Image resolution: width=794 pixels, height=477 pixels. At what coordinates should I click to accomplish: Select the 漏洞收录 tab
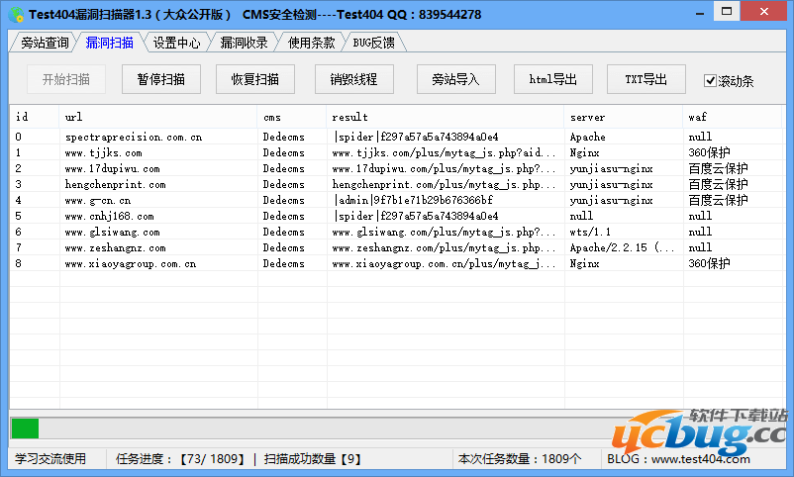[x=244, y=43]
